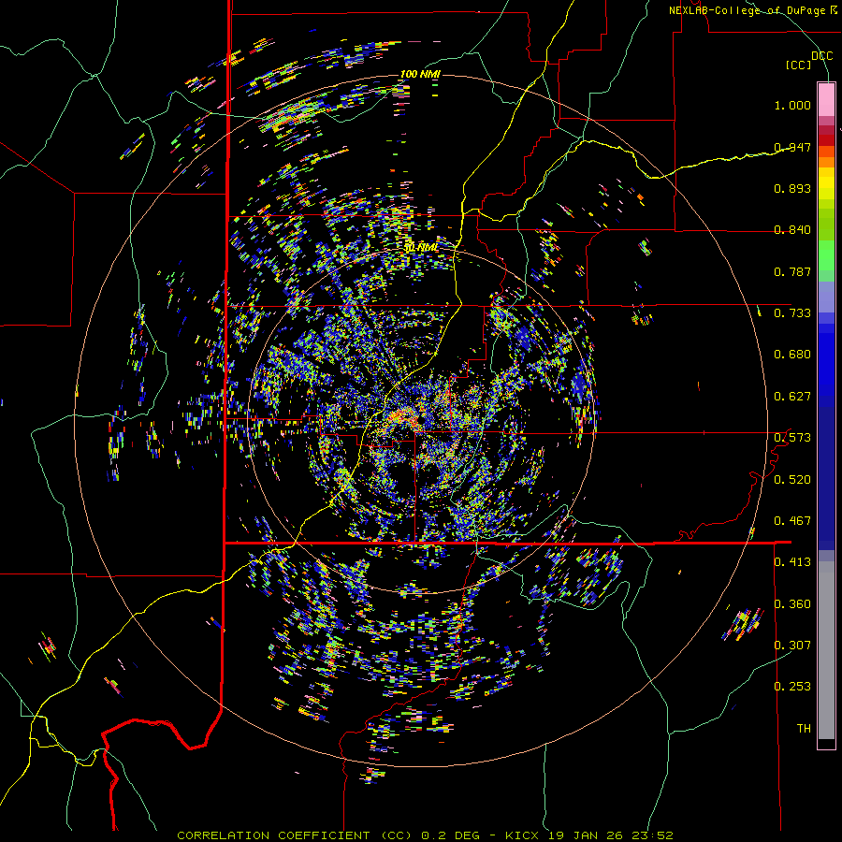Click the DCC label above the color bar

click(x=821, y=56)
